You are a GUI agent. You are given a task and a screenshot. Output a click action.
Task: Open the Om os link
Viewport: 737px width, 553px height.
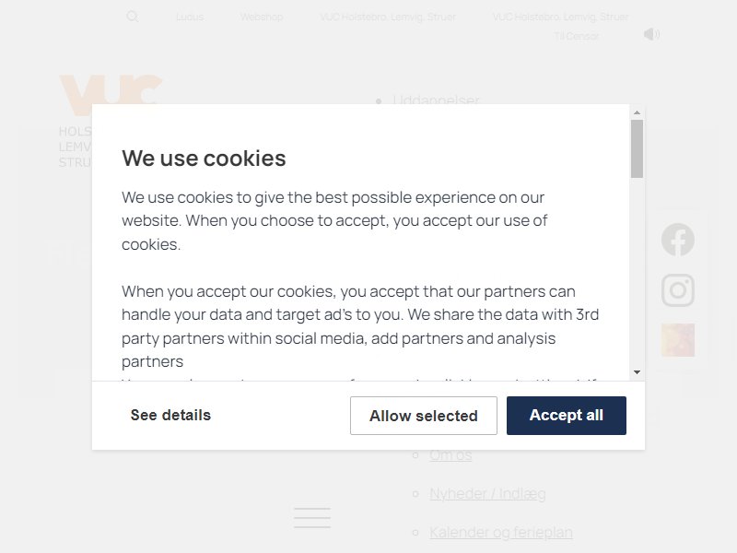coord(450,454)
